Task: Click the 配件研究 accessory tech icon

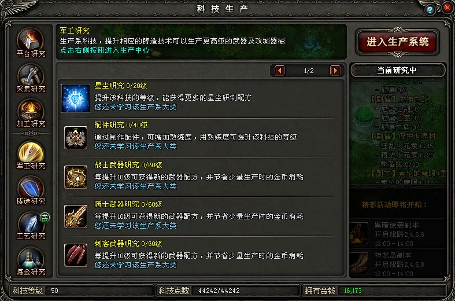Action: coord(76,138)
